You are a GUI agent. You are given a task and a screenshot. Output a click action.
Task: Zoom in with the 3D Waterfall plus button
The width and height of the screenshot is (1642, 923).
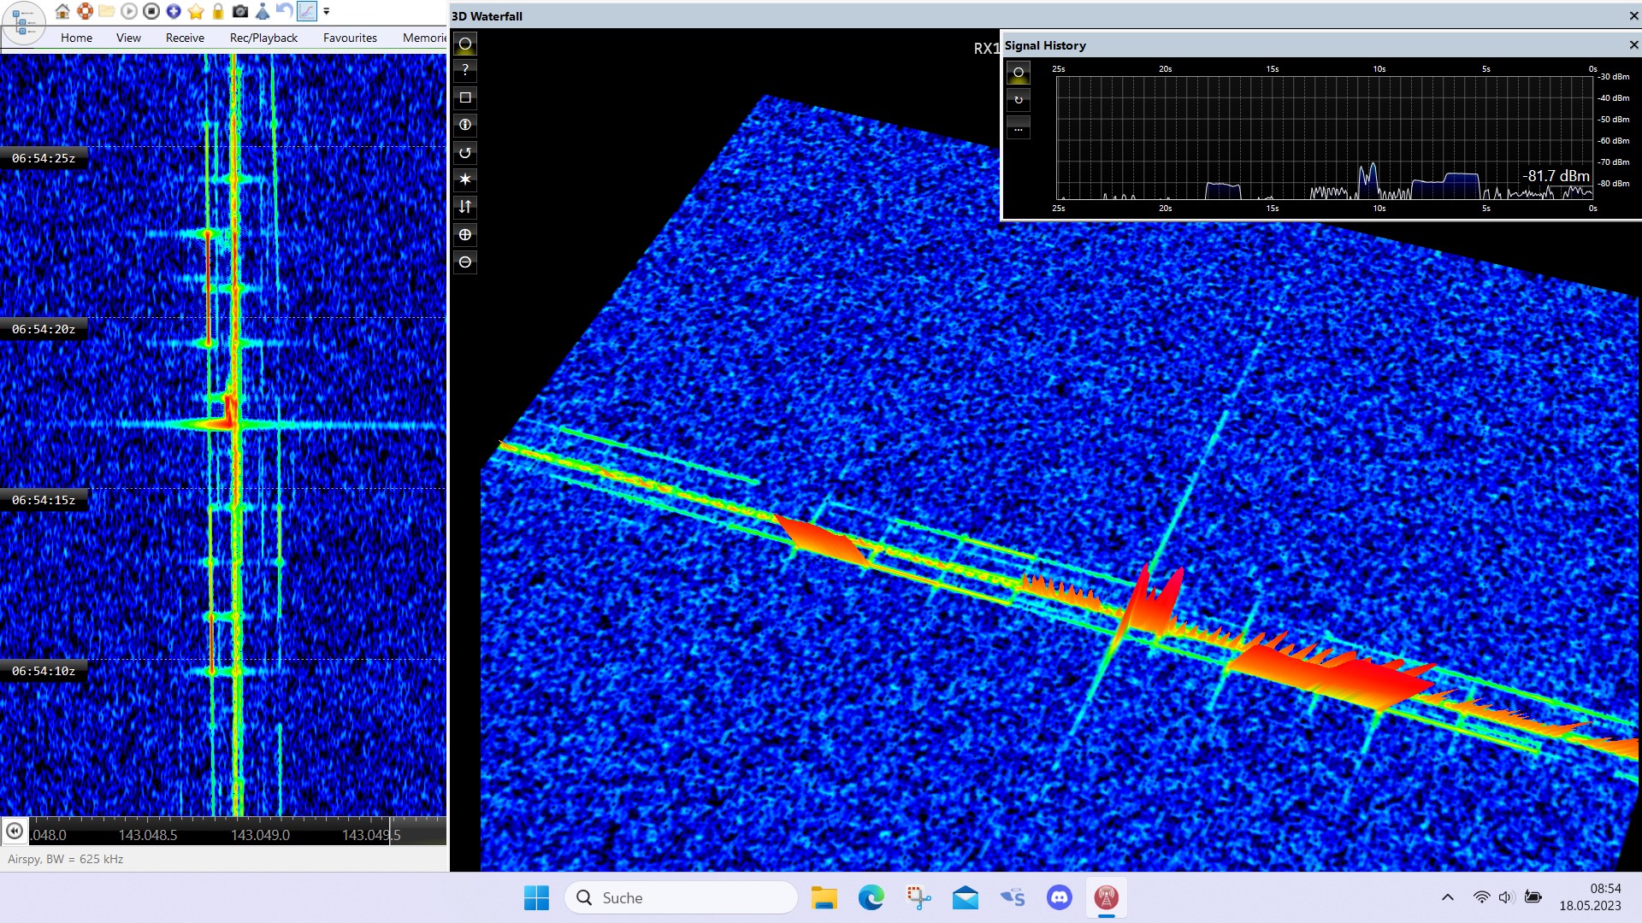tap(465, 234)
